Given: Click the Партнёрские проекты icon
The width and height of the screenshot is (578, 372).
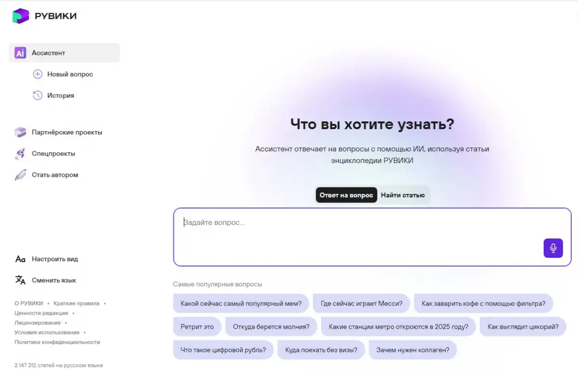Looking at the screenshot, I should [x=20, y=133].
